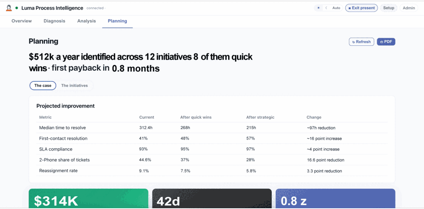Click the stop square in Exit present
The height and width of the screenshot is (209, 424).
click(x=350, y=8)
